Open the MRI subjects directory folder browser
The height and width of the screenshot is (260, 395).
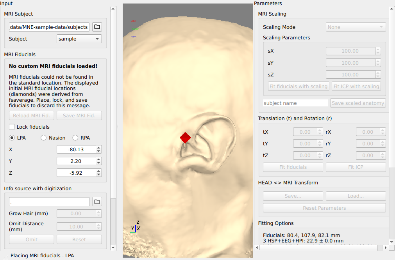coord(97,27)
